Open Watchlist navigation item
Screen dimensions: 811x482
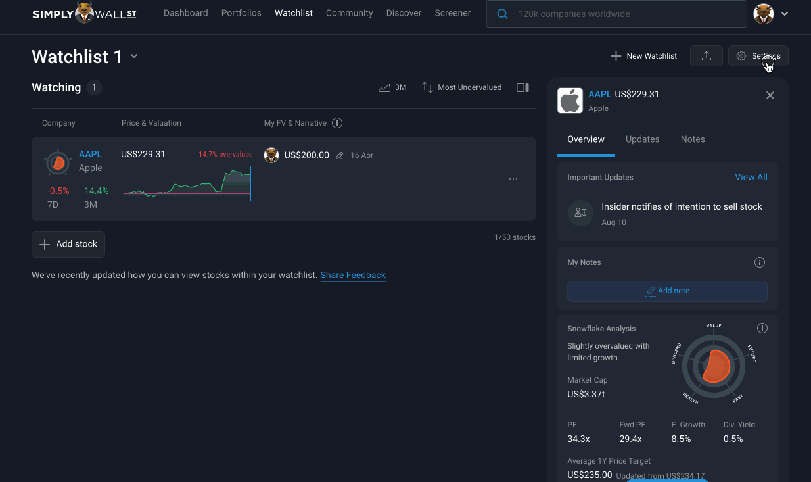(x=294, y=13)
